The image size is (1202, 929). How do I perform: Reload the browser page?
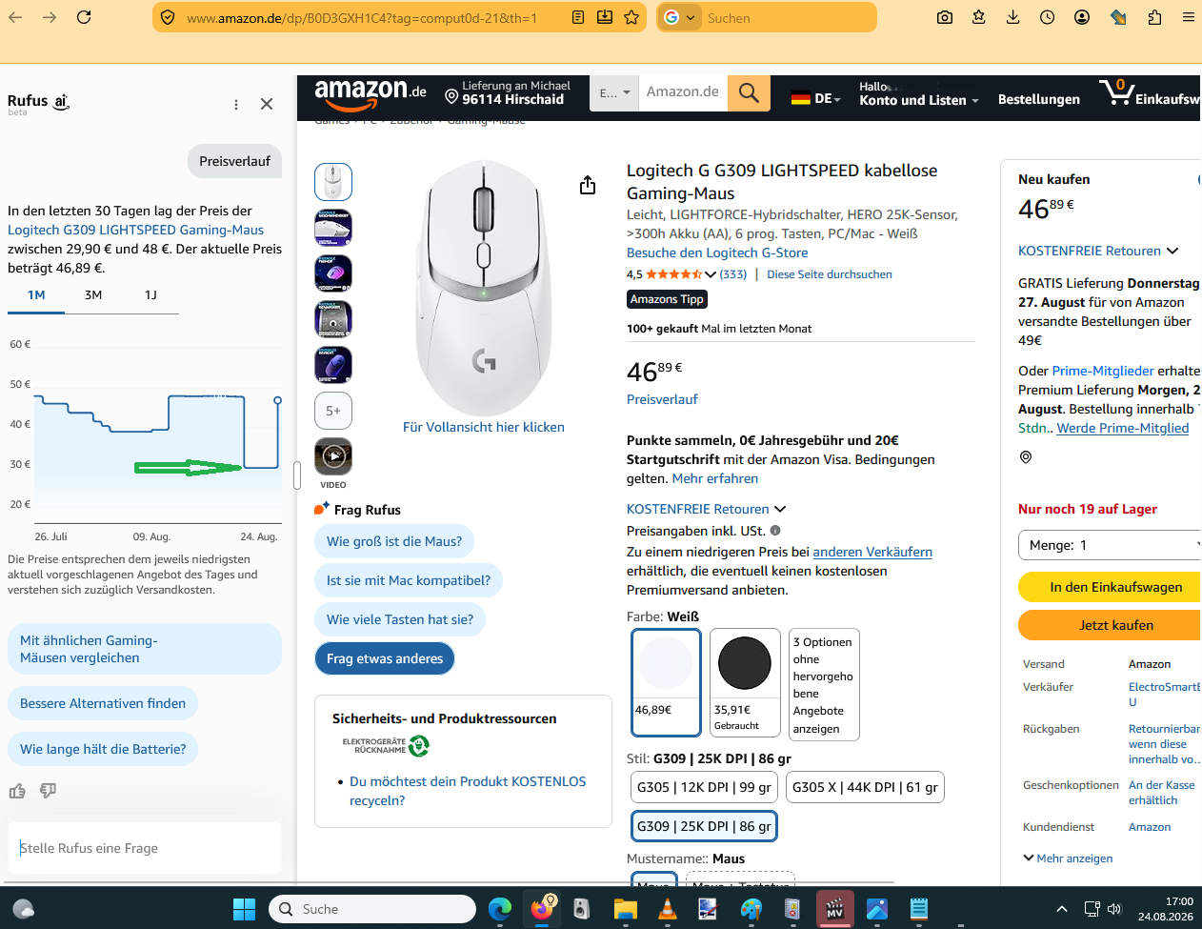[x=84, y=17]
